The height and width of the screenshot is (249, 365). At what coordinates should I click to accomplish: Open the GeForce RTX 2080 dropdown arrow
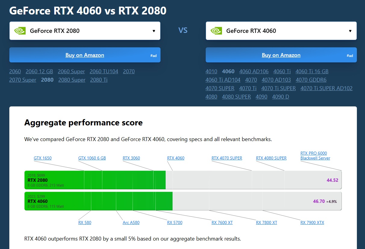[x=154, y=31]
